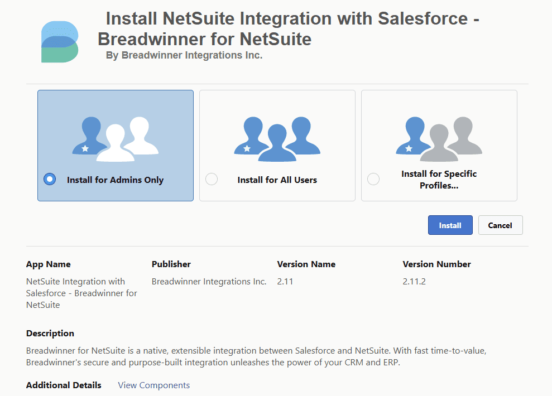Click the version name value 2.11
Image resolution: width=552 pixels, height=396 pixels.
(x=285, y=281)
